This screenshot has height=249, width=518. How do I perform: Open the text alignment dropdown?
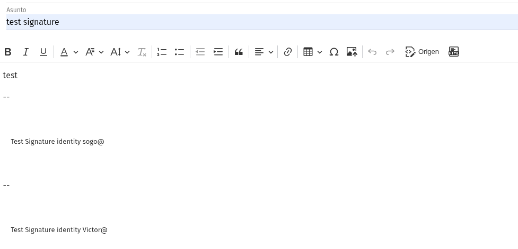[264, 52]
